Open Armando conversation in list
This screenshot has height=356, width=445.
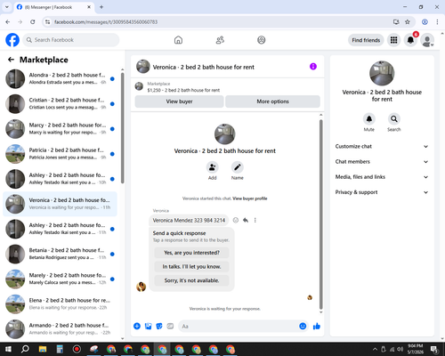(x=60, y=328)
